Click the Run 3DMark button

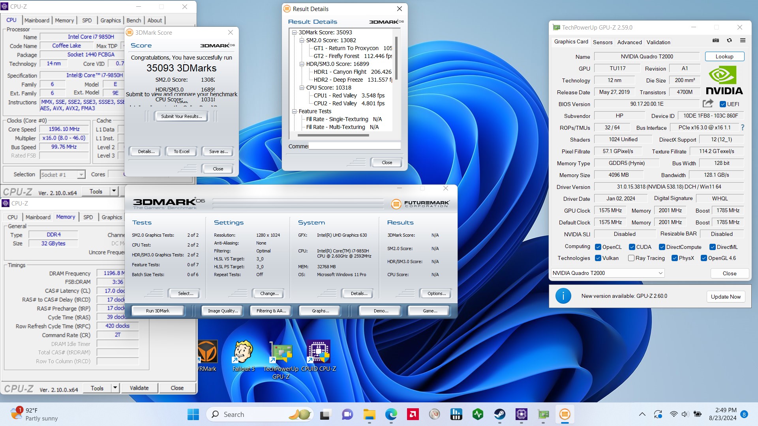tap(158, 311)
